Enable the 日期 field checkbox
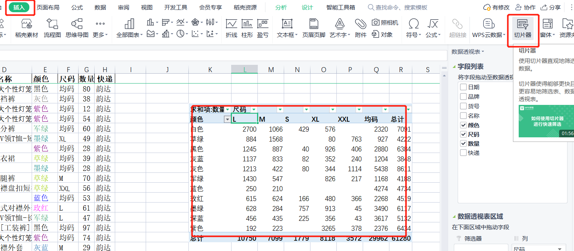This screenshot has width=574, height=251. click(463, 87)
